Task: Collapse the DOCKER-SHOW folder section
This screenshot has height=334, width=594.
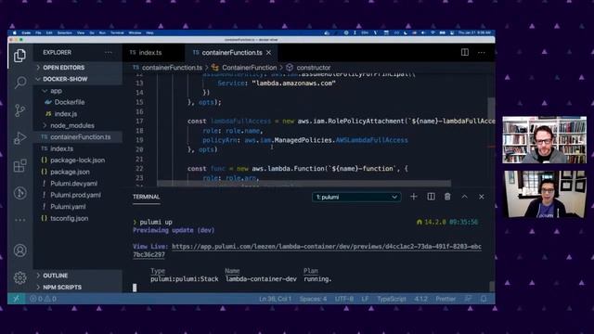Action: [65, 79]
